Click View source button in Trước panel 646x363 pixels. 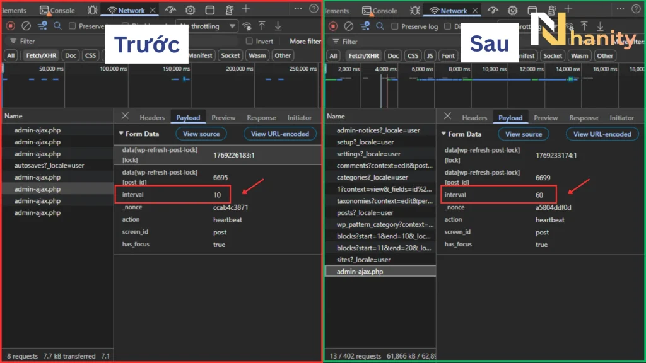201,134
